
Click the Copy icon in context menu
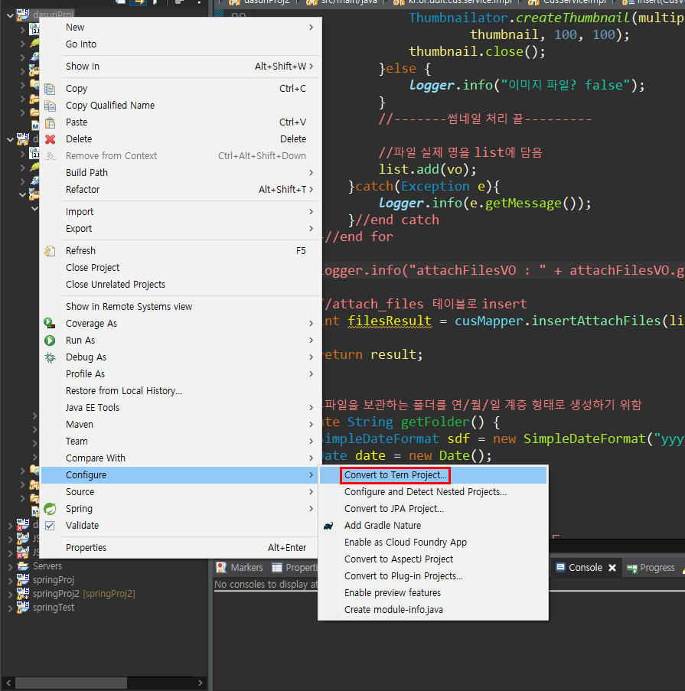point(50,89)
